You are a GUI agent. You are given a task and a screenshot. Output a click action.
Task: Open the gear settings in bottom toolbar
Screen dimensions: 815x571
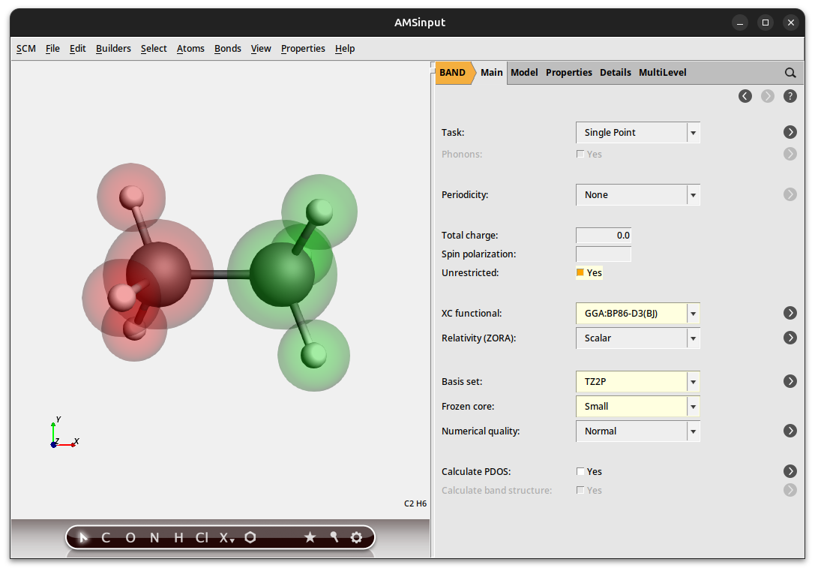356,537
